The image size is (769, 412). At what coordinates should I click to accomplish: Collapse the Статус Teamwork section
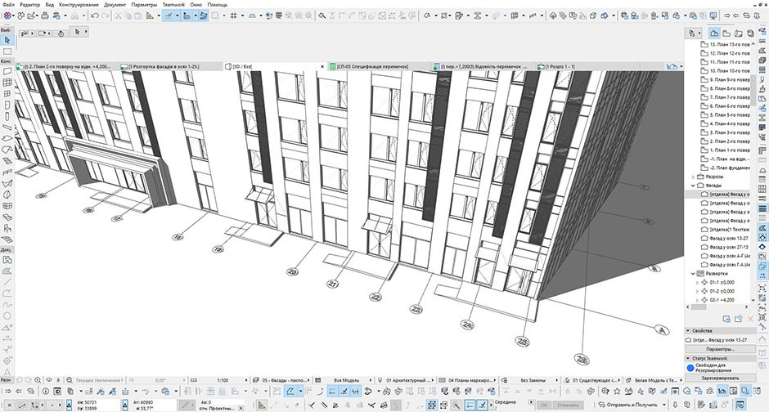tap(689, 358)
